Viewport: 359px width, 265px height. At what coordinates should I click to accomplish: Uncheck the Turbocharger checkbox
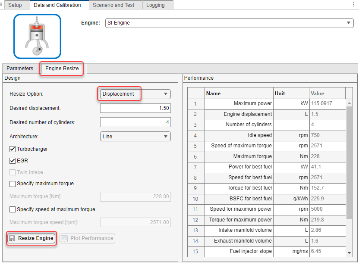point(13,149)
